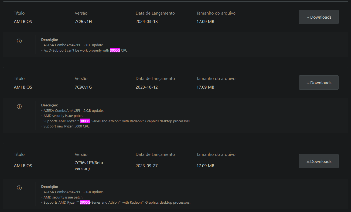This screenshot has width=351, height=212.
Task: Click release date 2024-03-18
Action: click(x=146, y=22)
